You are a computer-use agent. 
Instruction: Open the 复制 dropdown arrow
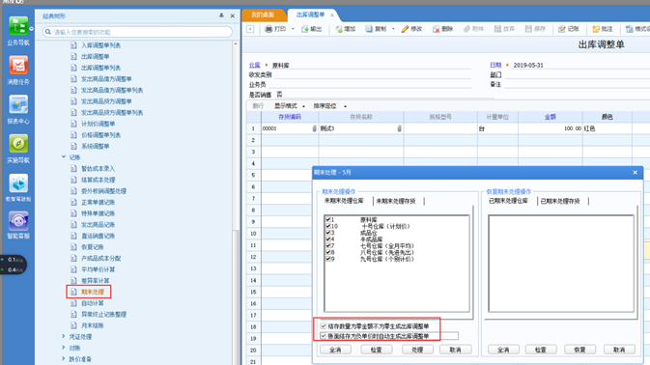(393, 29)
